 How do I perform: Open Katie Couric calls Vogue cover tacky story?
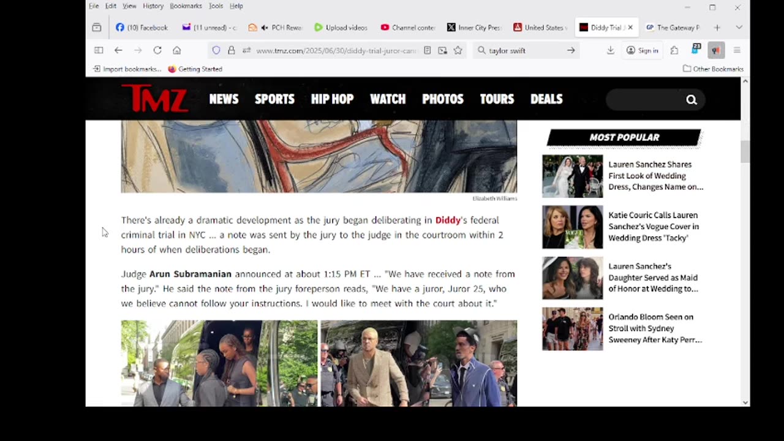click(623, 227)
